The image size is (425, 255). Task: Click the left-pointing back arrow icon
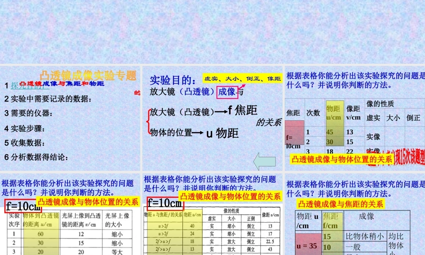(x=264, y=161)
